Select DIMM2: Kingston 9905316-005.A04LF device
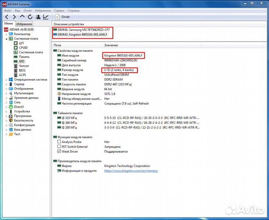269x220 pixels. pos(81,35)
